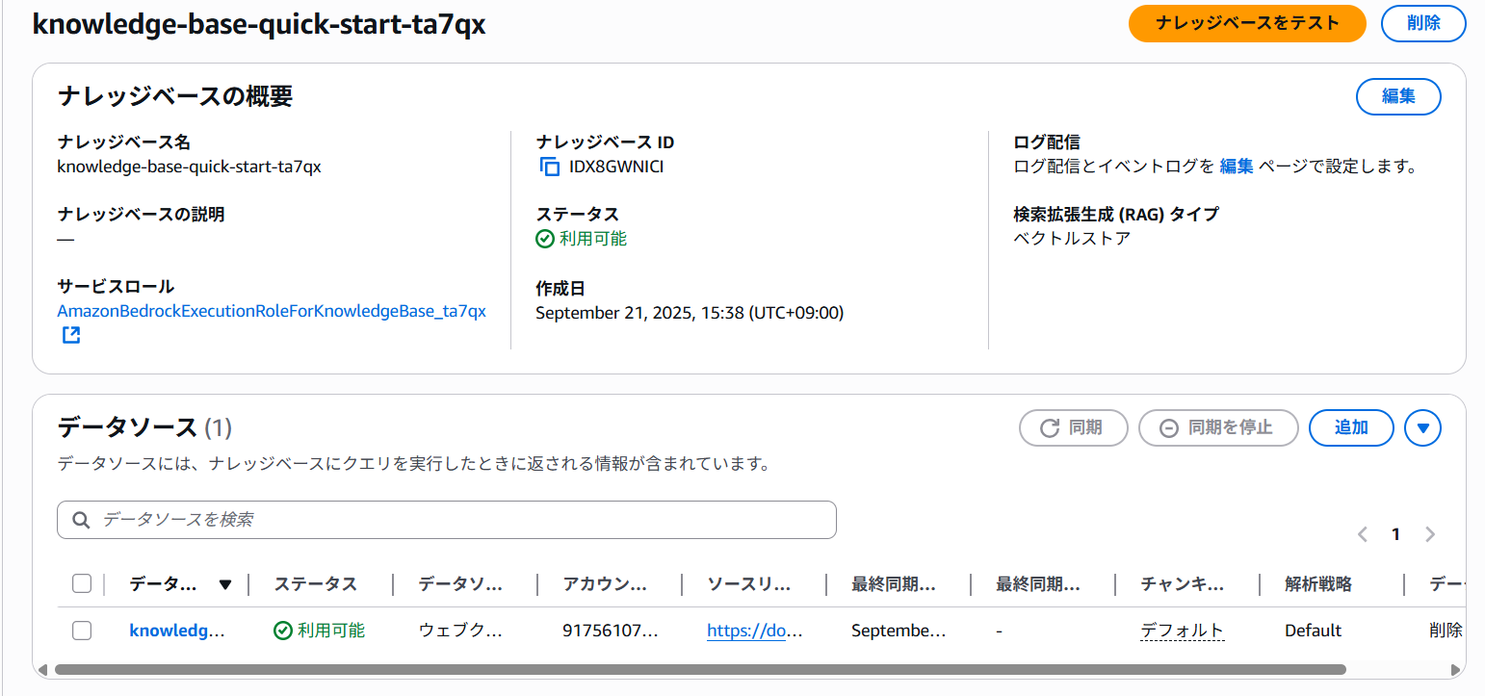Viewport: 1485px width, 696px height.
Task: Open service role external link icon
Action: pyautogui.click(x=70, y=336)
